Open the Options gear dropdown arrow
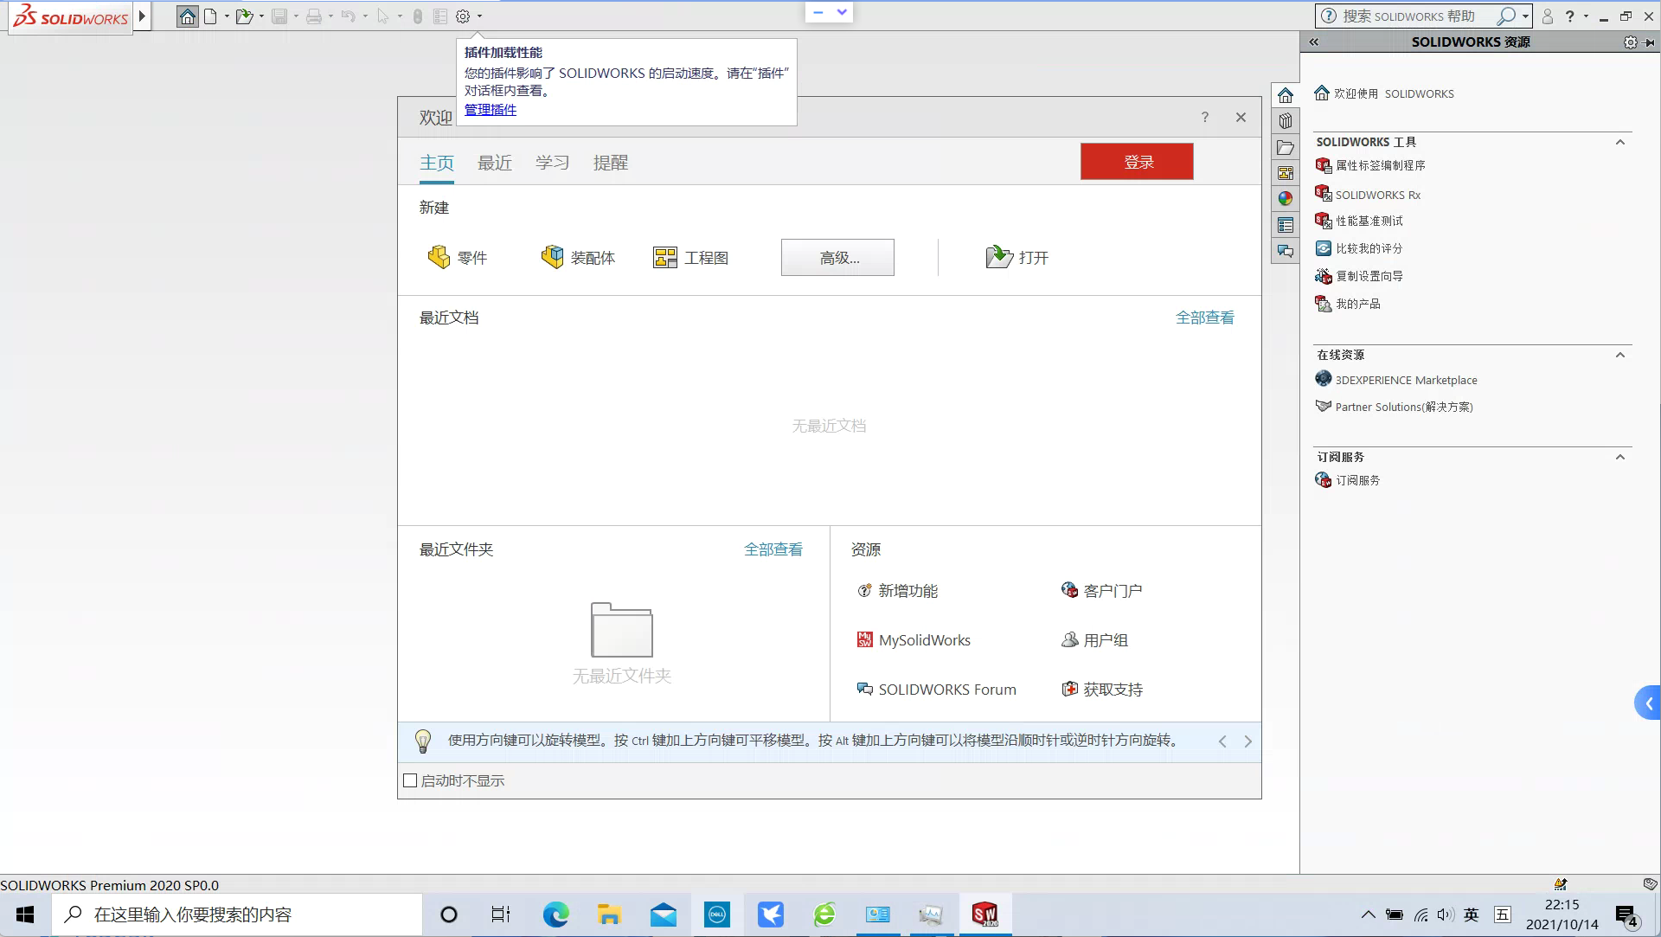Screen dimensions: 1661x937 coord(479,16)
